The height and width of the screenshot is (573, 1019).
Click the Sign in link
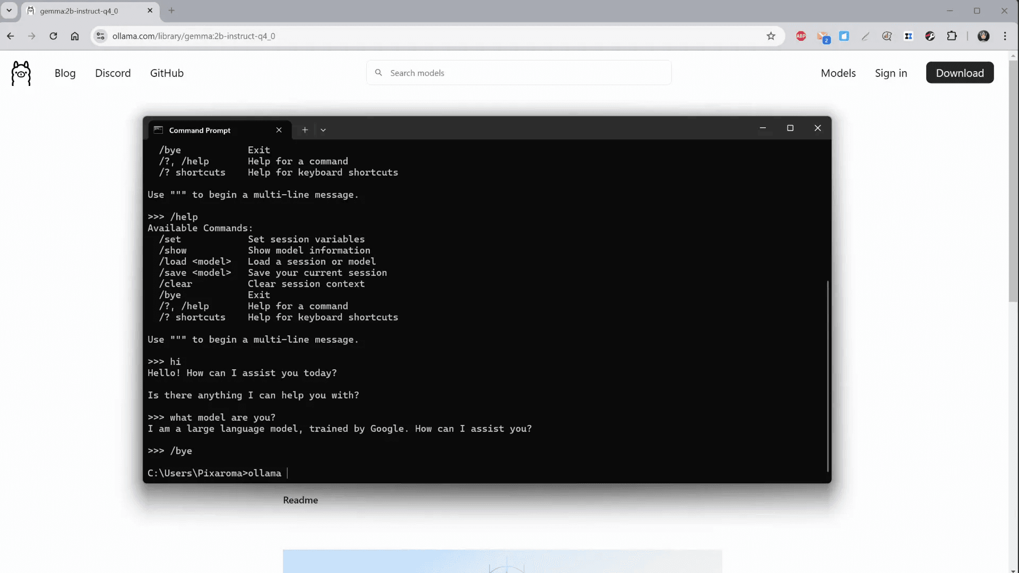[891, 73]
